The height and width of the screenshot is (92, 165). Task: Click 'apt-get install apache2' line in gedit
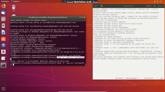pyautogui.click(x=109, y=22)
